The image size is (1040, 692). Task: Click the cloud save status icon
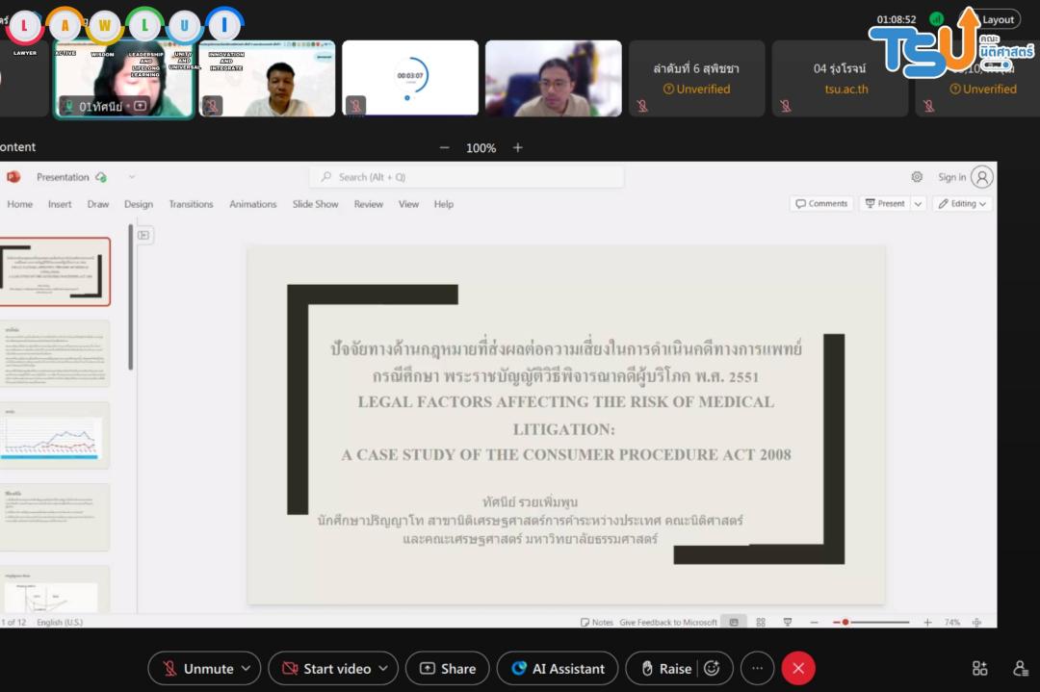point(101,177)
